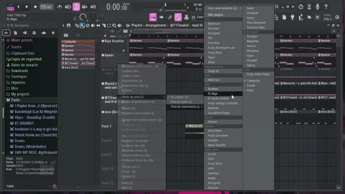The image size is (345, 194).
Task: Toggle the pink link controller icon
Action: pos(178,17)
